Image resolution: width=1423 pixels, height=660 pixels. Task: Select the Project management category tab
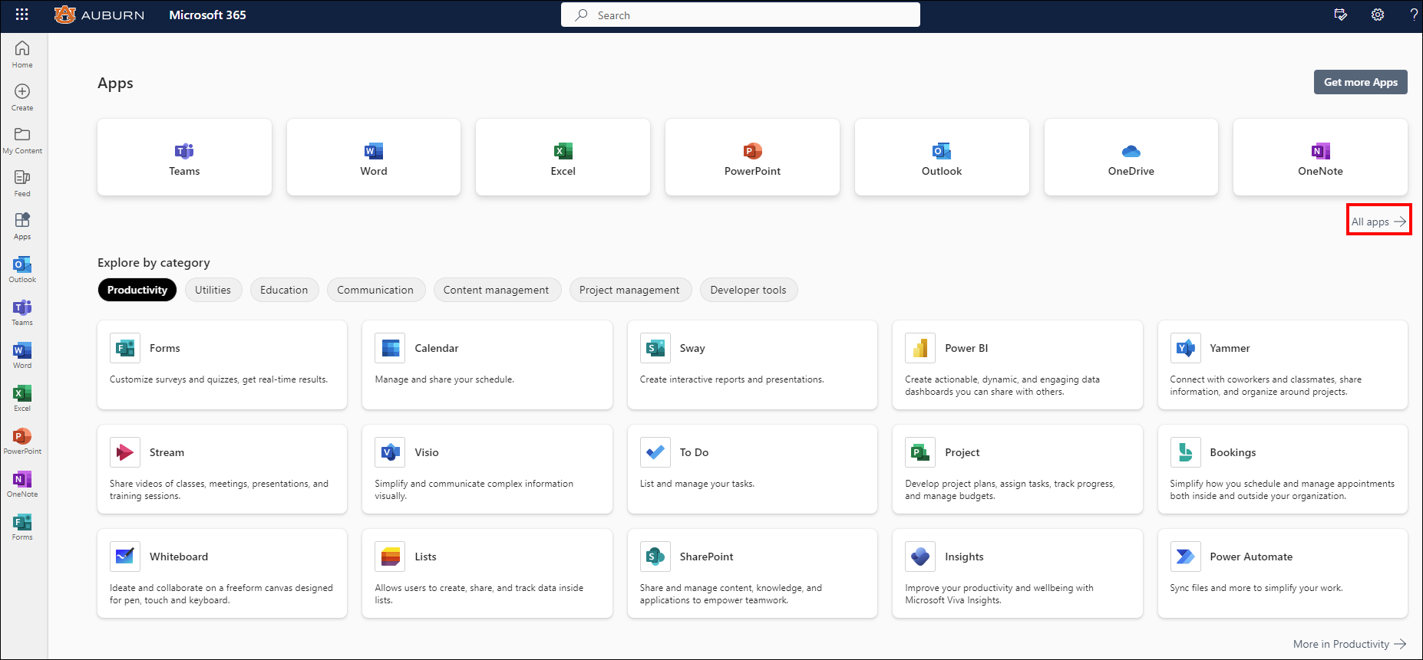pos(629,290)
